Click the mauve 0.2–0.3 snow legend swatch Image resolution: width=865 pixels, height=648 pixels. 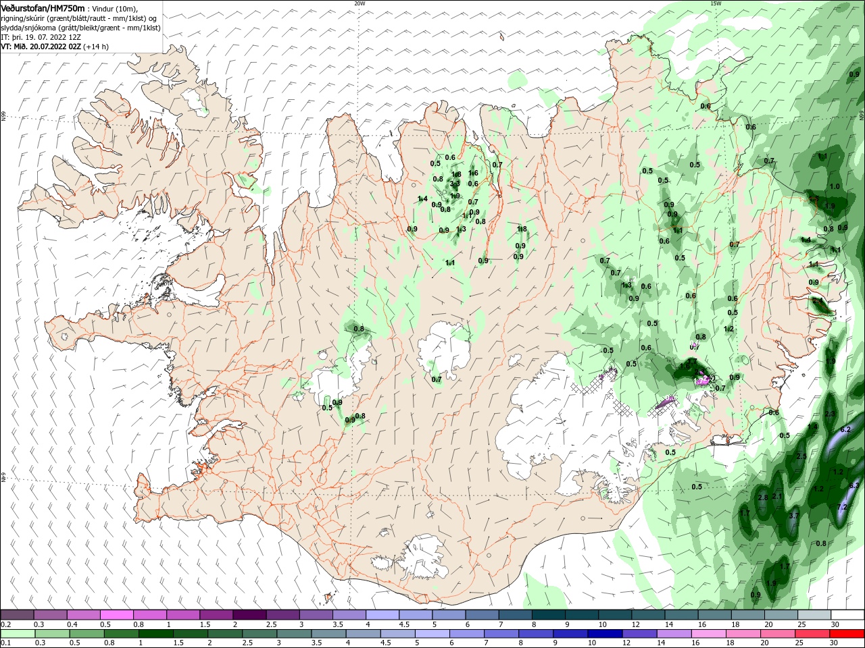pos(17,615)
